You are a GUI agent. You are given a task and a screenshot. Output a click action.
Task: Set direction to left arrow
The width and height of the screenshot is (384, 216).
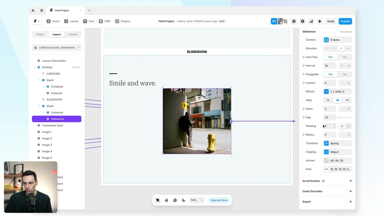[327, 48]
